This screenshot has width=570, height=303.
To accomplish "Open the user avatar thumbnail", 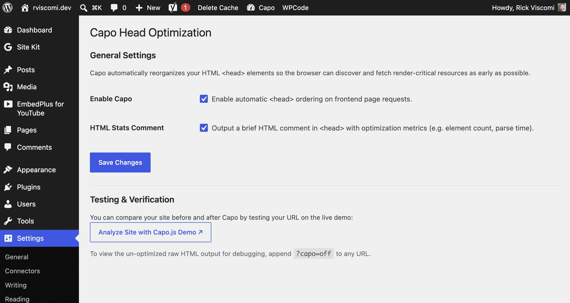I will pos(562,8).
